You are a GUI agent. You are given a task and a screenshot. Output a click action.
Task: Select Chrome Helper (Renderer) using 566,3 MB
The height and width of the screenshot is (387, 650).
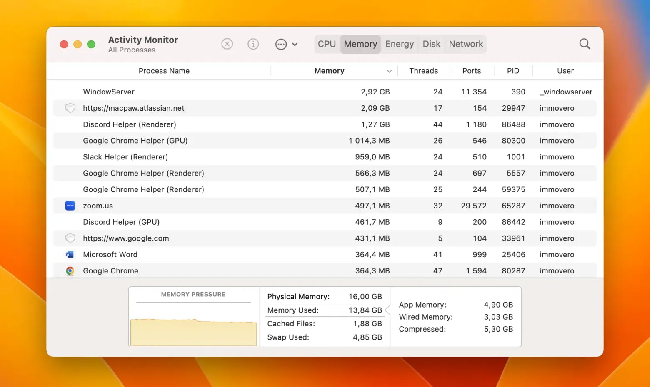pyautogui.click(x=325, y=173)
